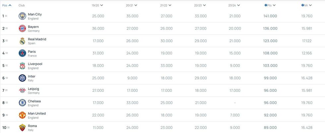Sort by 23/24 season column
This screenshot has width=325, height=133.
pos(234,5)
